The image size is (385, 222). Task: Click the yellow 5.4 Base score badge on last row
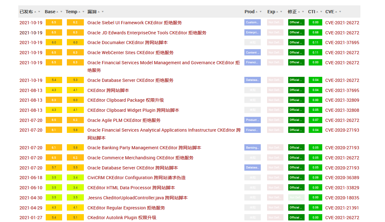[x=54, y=217]
